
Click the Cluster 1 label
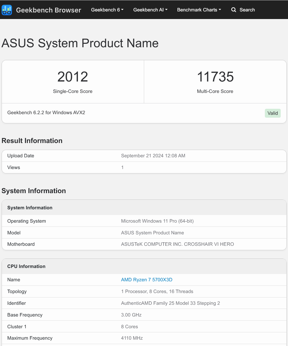pyautogui.click(x=17, y=327)
